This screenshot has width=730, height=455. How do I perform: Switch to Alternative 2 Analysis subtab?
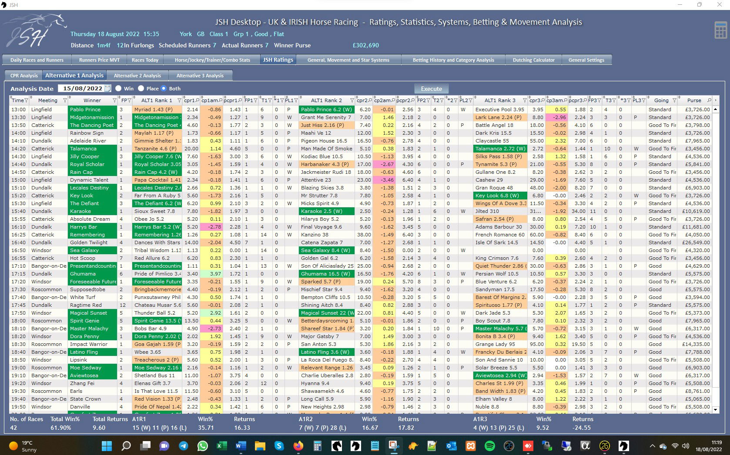pyautogui.click(x=137, y=76)
